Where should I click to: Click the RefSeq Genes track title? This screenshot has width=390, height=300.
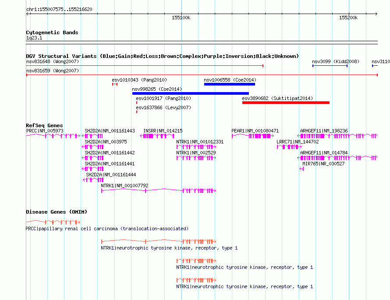coord(44,125)
